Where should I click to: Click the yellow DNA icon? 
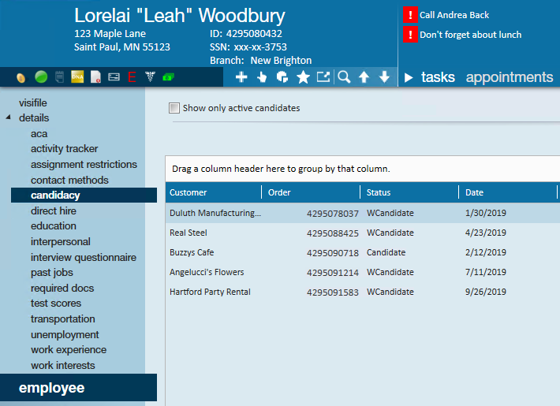77,76
